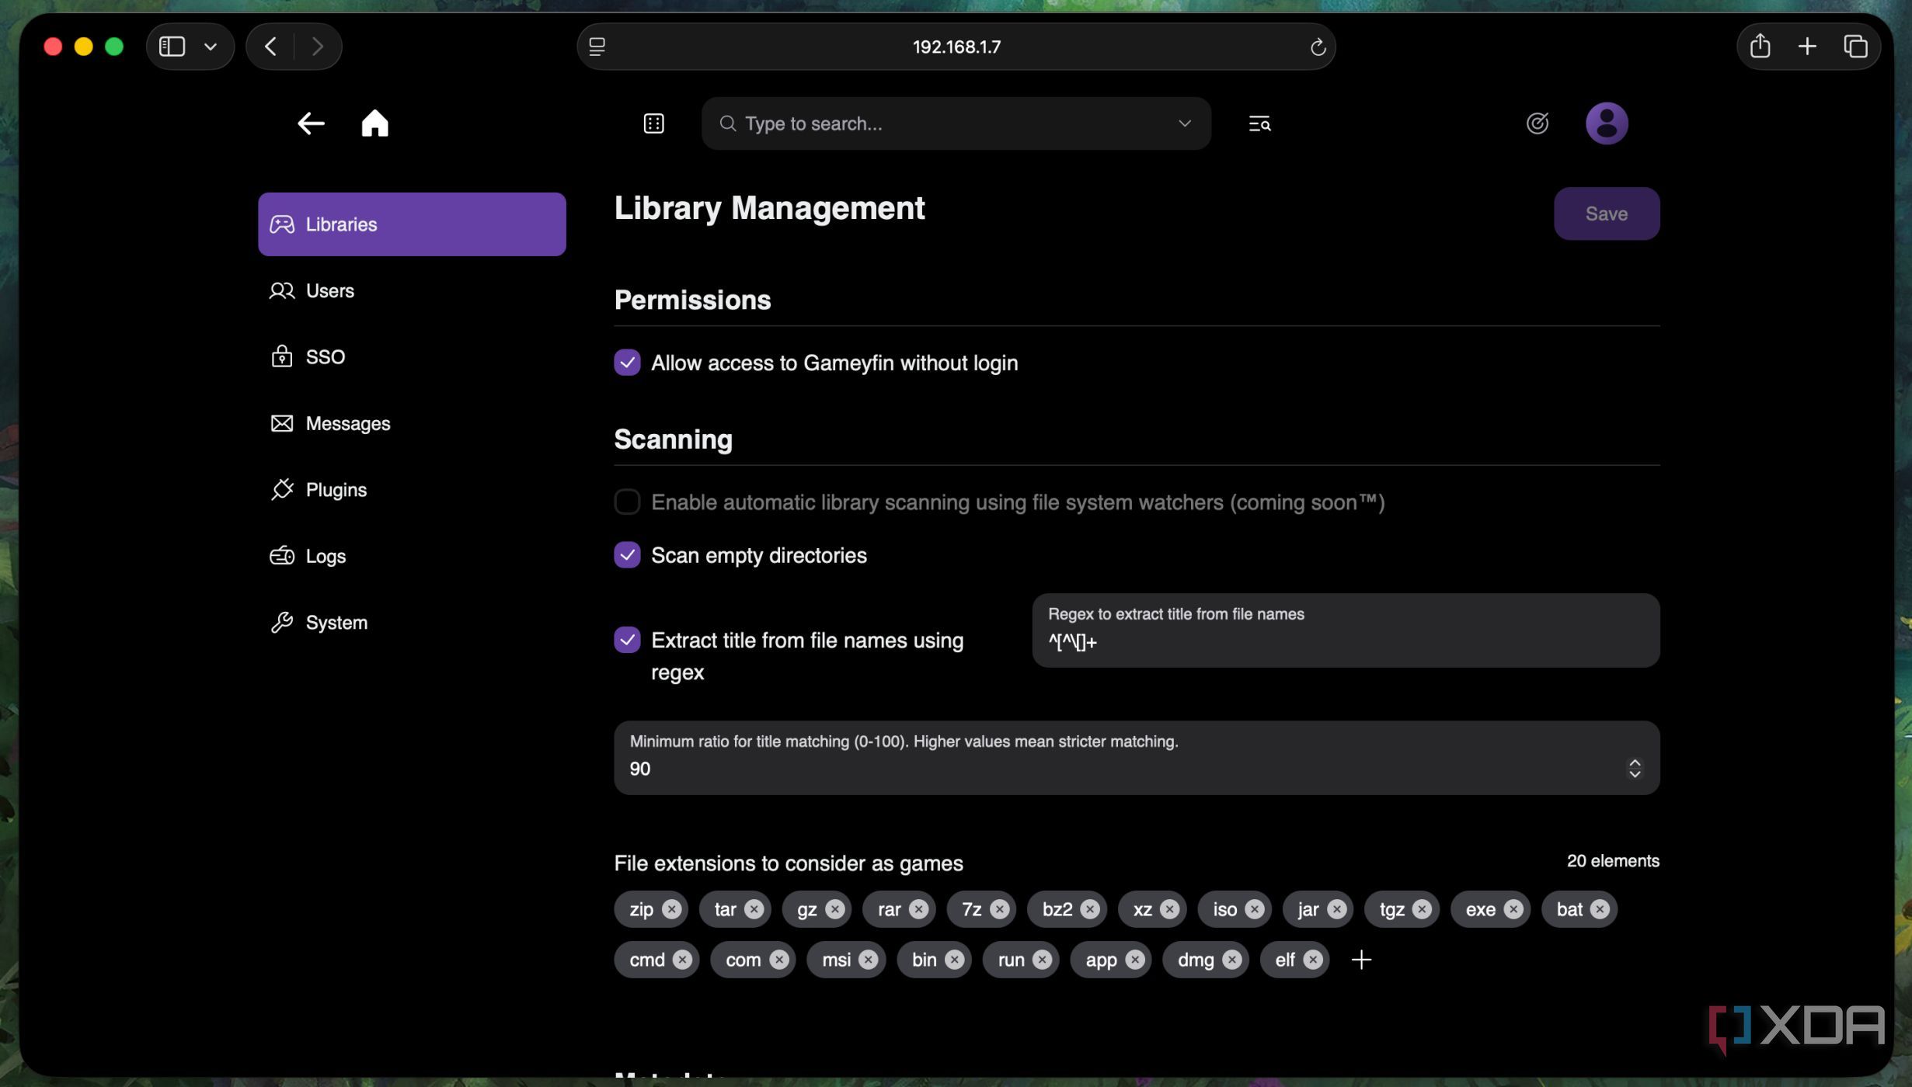Image resolution: width=1912 pixels, height=1087 pixels.
Task: Click the target scan icon
Action: pos(1537,123)
